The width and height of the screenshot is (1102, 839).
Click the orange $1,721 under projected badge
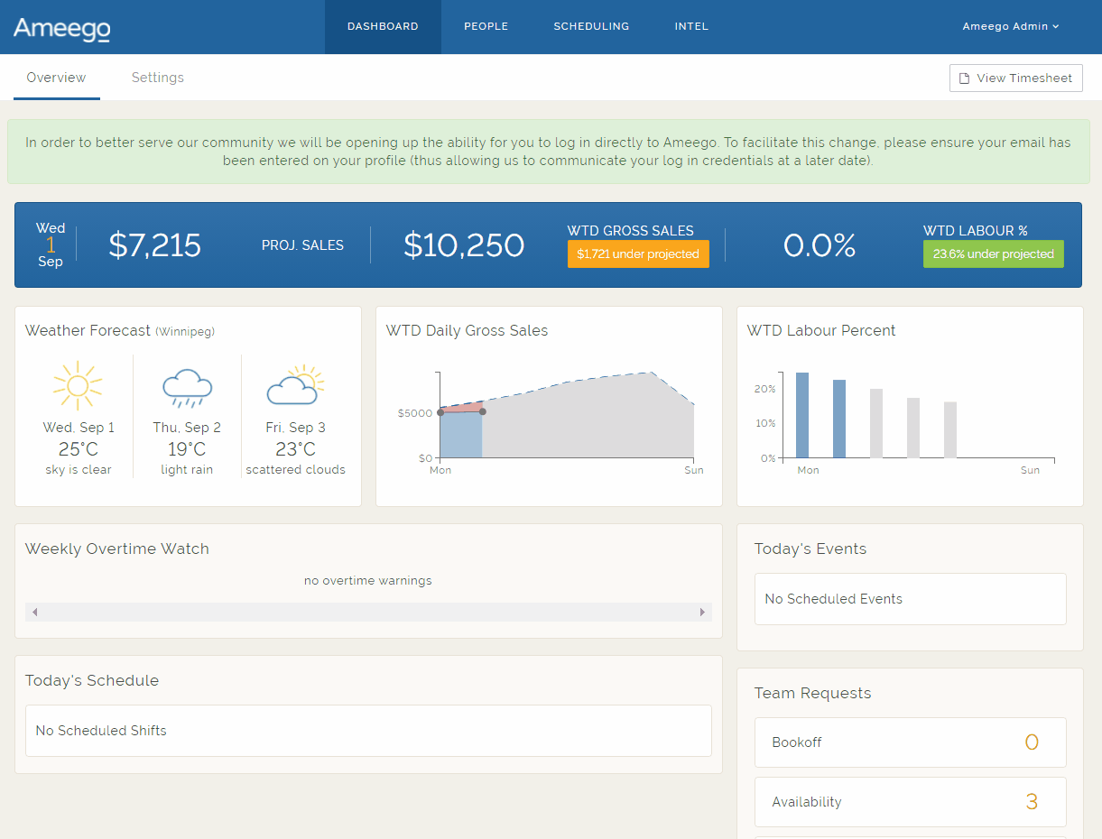coord(638,254)
